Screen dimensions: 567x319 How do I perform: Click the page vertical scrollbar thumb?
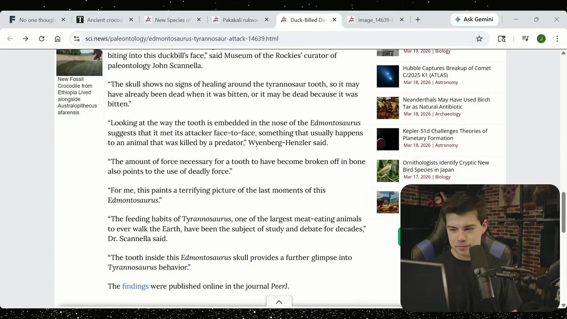(x=563, y=213)
